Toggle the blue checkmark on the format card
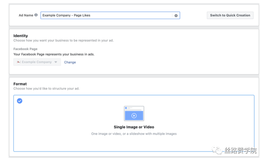The image size is (265, 162). pos(19,101)
